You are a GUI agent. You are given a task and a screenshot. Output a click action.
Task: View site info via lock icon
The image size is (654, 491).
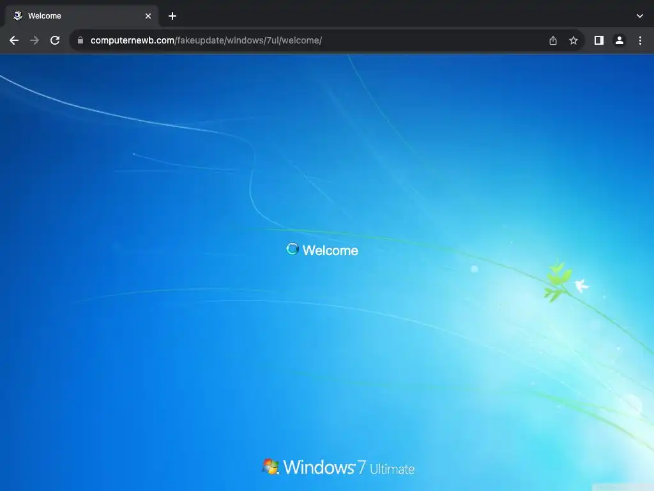point(80,40)
